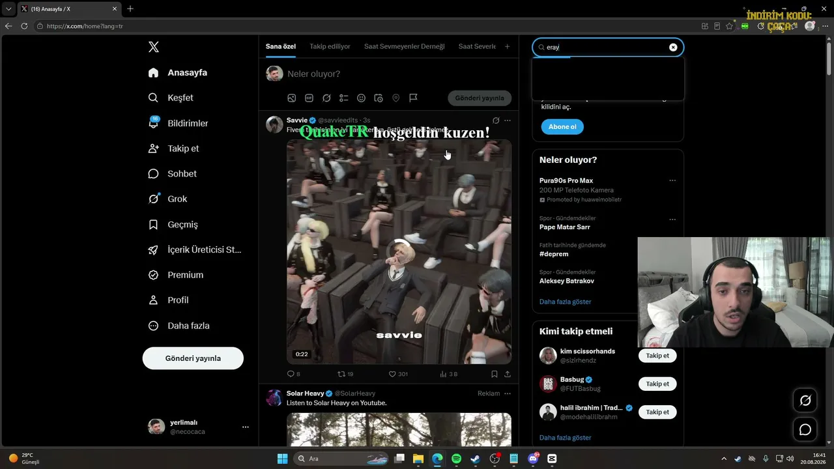The width and height of the screenshot is (834, 469).
Task: Follow Basbug account
Action: pyautogui.click(x=657, y=384)
